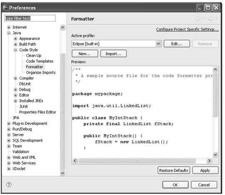Click the forward navigation arrow icon
Viewport: 225px width, 195px height.
pyautogui.click(x=210, y=19)
